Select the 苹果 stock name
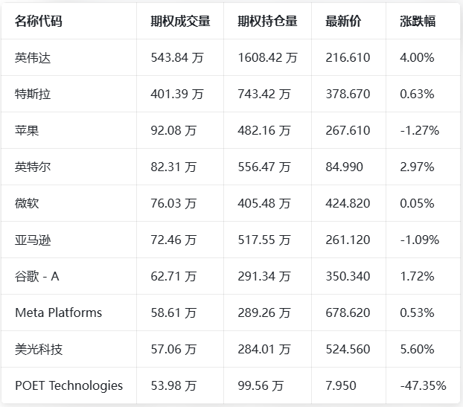 point(27,131)
